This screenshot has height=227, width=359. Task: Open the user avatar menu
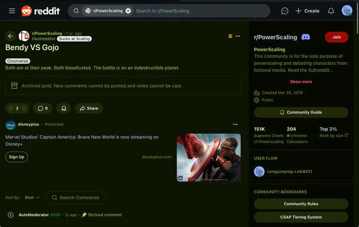[x=347, y=11]
